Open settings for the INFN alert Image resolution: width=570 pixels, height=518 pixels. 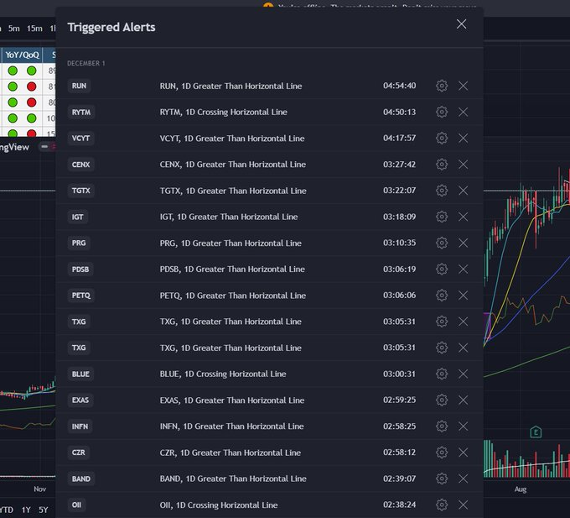(x=442, y=426)
